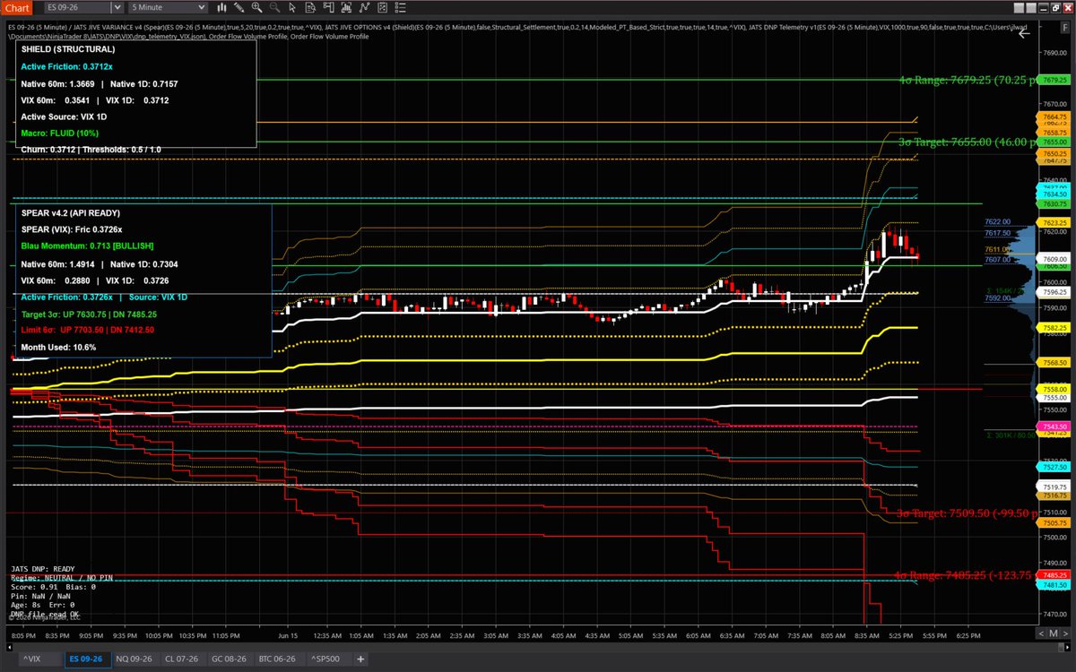Viewport: 1076px width, 672px height.
Task: Open the Strategies icon
Action: tap(364, 7)
